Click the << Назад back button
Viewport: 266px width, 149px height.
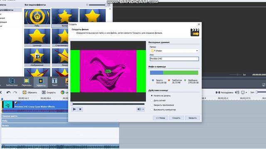[x=160, y=118]
